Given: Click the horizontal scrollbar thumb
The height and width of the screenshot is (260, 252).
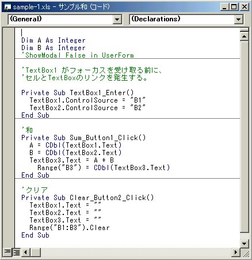Looking at the screenshot, I should 36,252.
